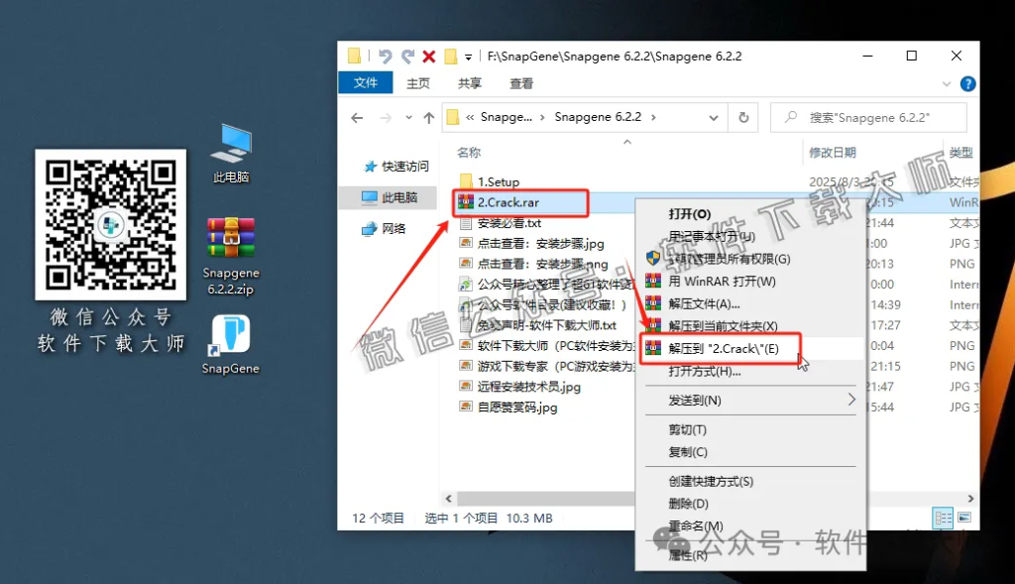Go up one folder with the up-arrow icon
1015x584 pixels.
coord(427,116)
